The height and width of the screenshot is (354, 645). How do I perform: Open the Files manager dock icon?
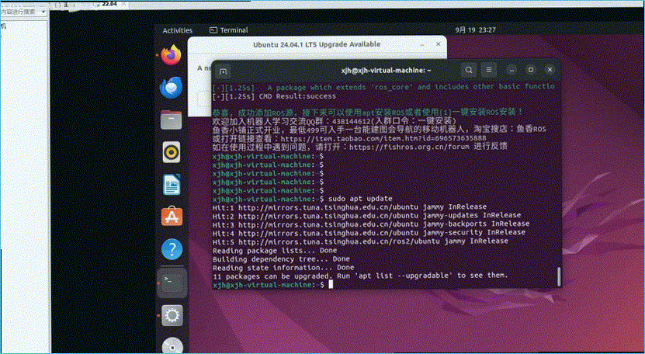tap(171, 120)
